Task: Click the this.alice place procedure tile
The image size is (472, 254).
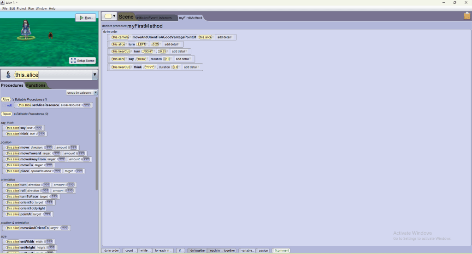Action: (44, 171)
